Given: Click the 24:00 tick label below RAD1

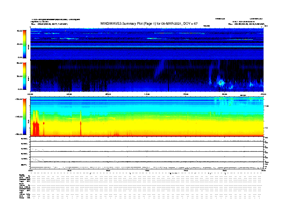Looking at the screenshot, I should point(263,94).
